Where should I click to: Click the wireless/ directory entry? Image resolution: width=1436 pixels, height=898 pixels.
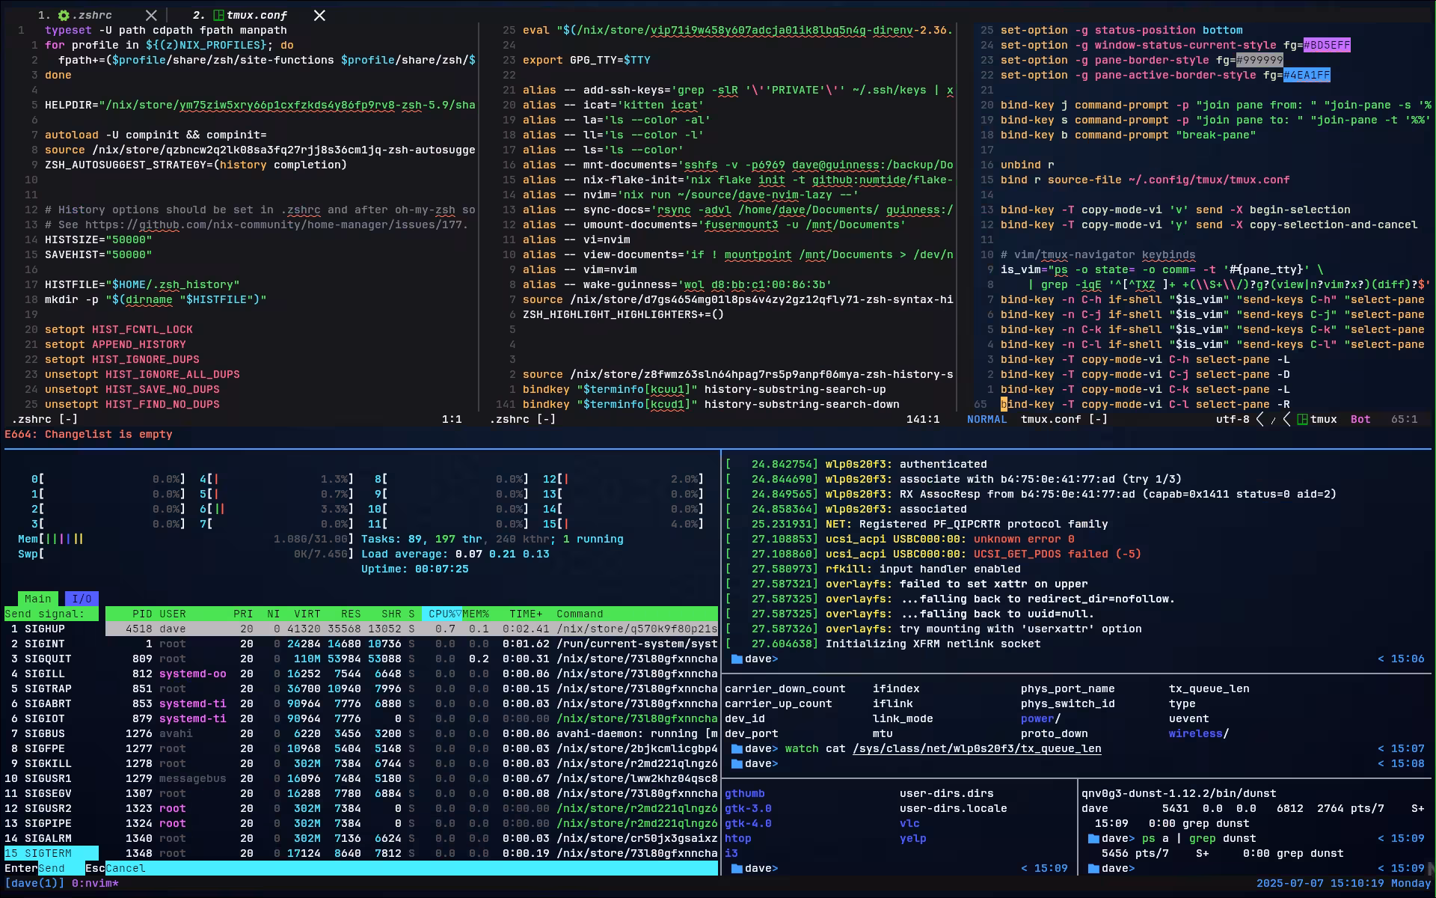[x=1199, y=733]
